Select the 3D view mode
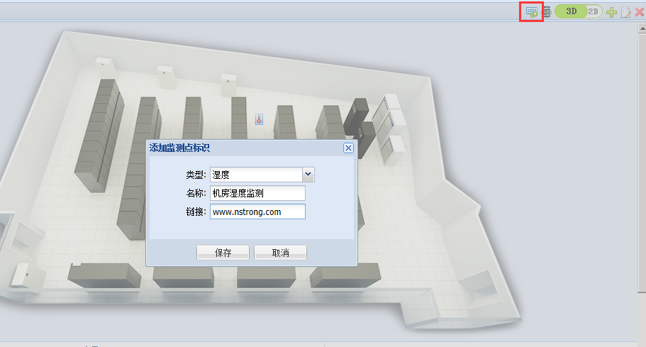 (x=571, y=11)
